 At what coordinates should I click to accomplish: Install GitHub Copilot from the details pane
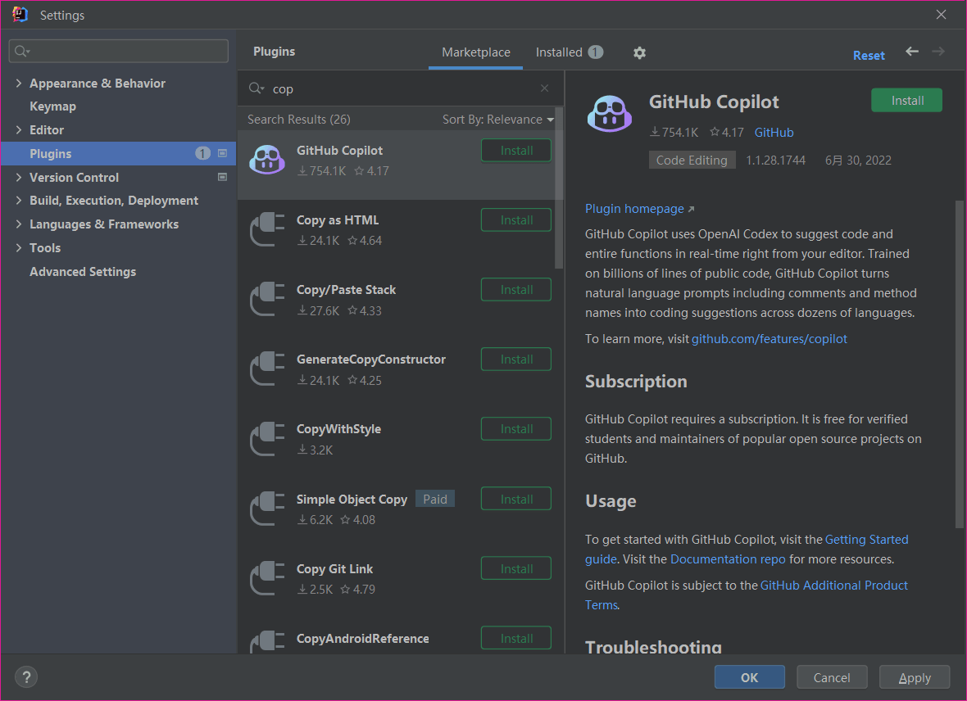click(906, 101)
